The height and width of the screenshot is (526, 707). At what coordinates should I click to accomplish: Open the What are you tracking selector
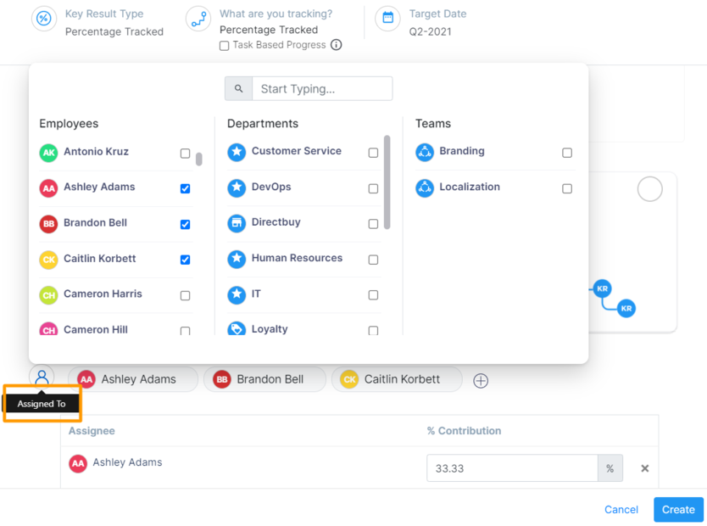point(268,30)
